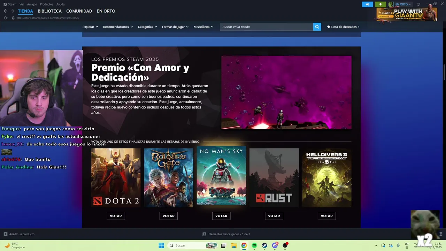Screen dimensions: 446x251
Task: Open the Productos menu
Action: pyautogui.click(x=47, y=4)
